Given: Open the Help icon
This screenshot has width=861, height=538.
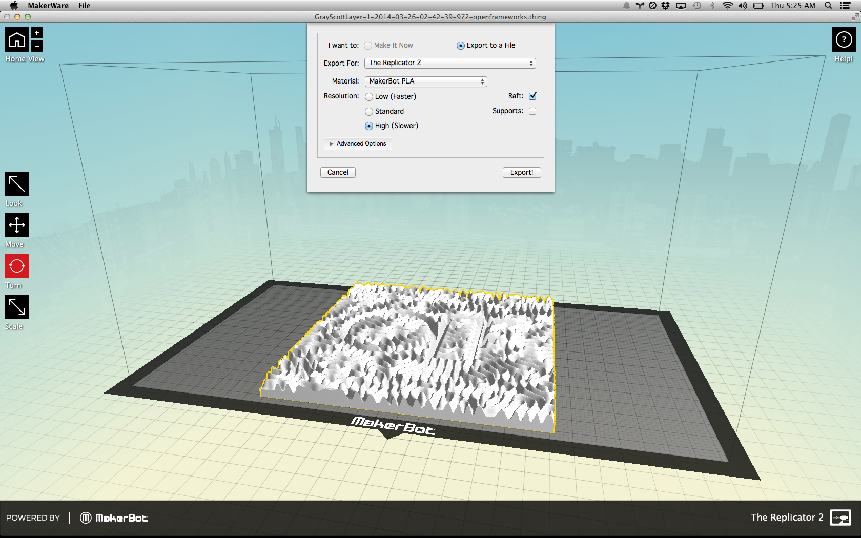Looking at the screenshot, I should coord(844,39).
